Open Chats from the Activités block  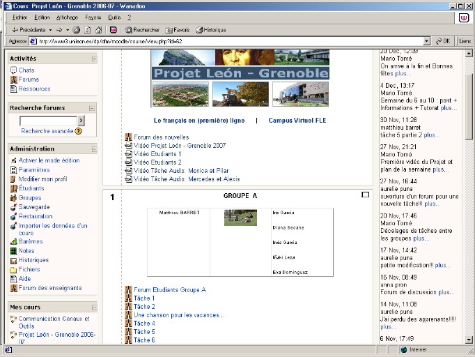pos(26,70)
